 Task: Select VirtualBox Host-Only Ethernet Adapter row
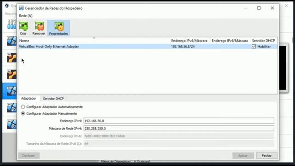point(147,47)
